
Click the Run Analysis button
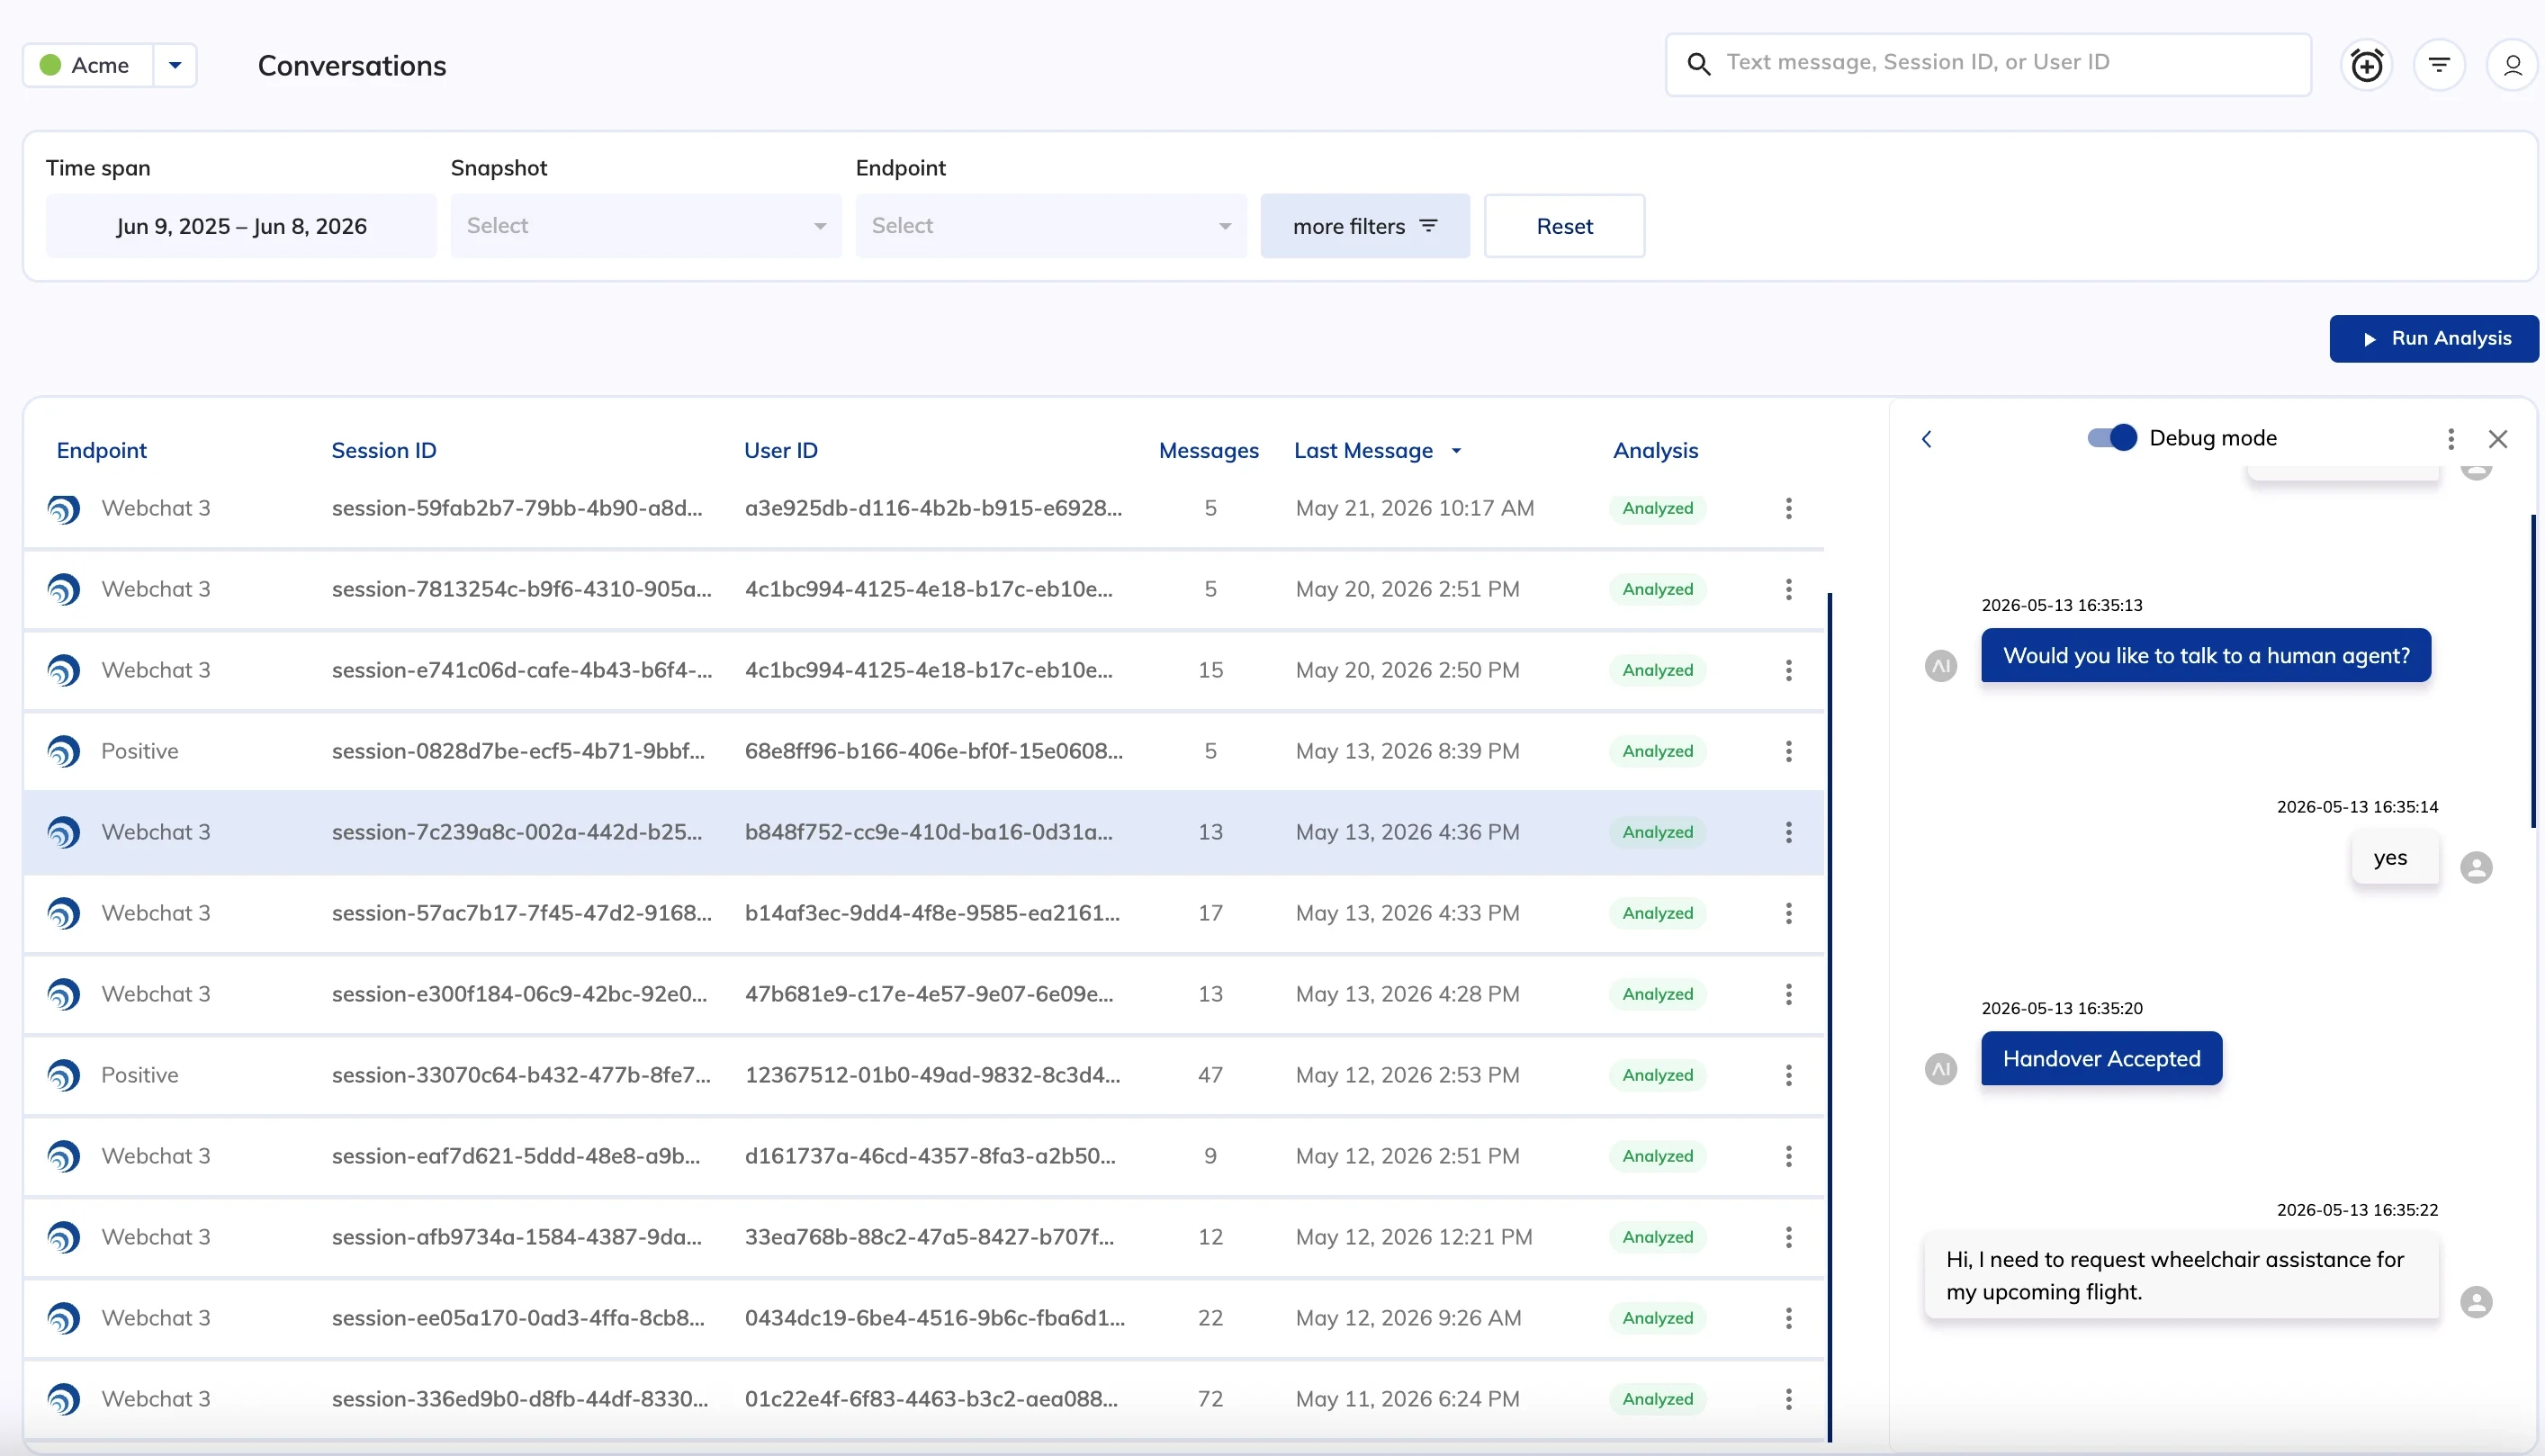point(2434,339)
